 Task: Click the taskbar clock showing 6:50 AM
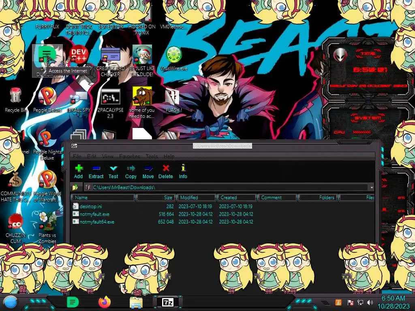(393, 302)
